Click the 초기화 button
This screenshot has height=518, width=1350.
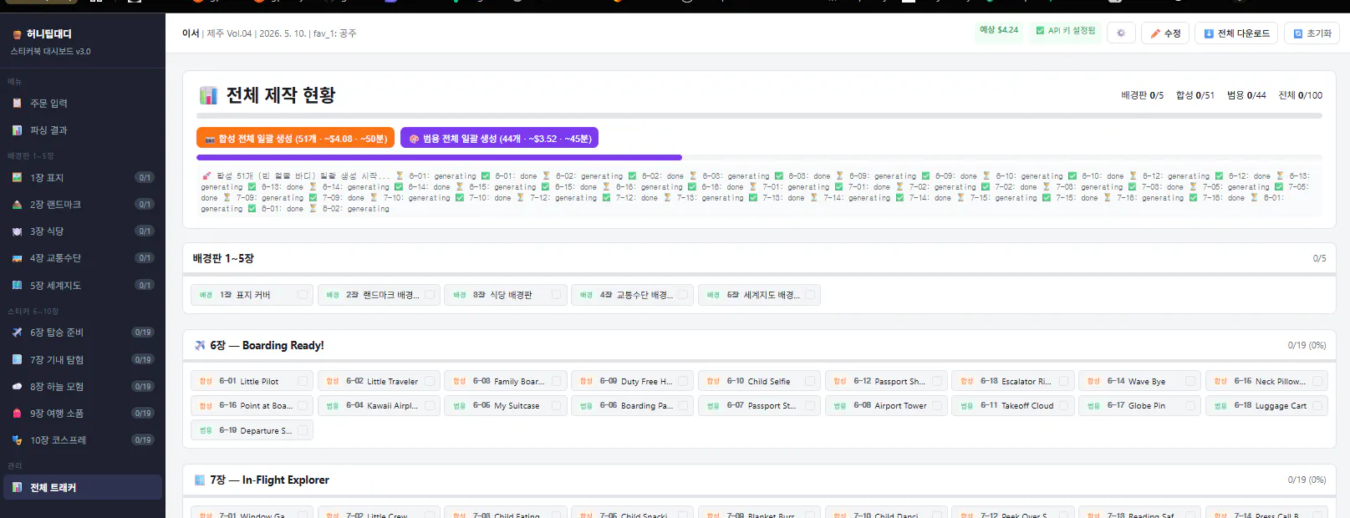[x=1312, y=33]
